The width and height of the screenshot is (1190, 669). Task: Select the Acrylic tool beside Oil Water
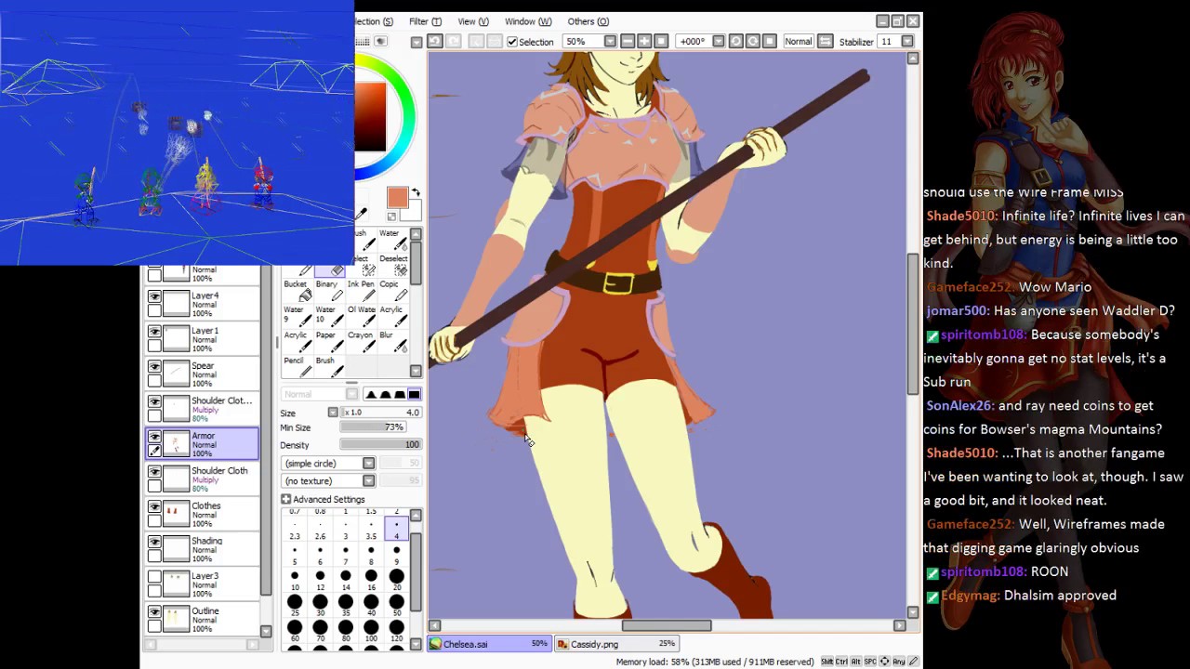point(392,316)
